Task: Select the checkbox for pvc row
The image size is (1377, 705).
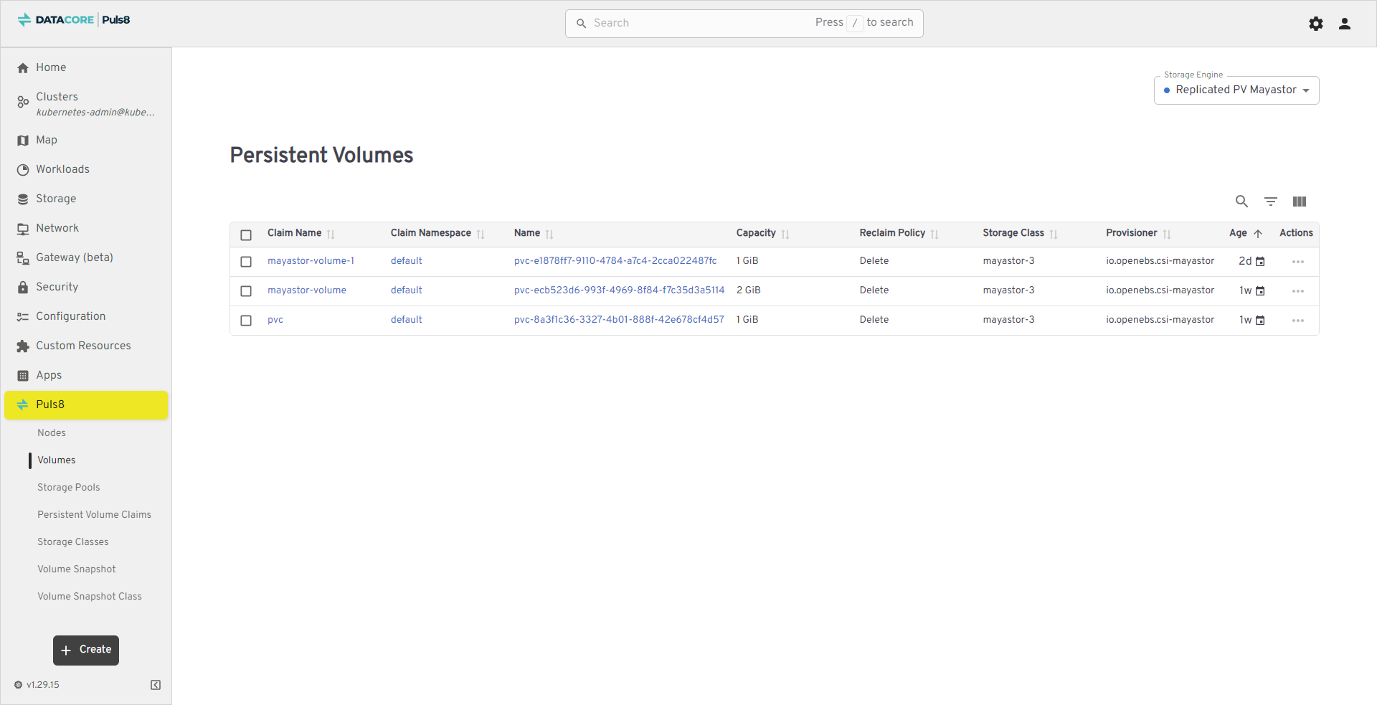Action: [246, 321]
